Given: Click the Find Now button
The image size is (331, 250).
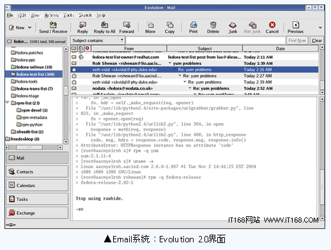Looking at the screenshot, I should pos(297,40).
